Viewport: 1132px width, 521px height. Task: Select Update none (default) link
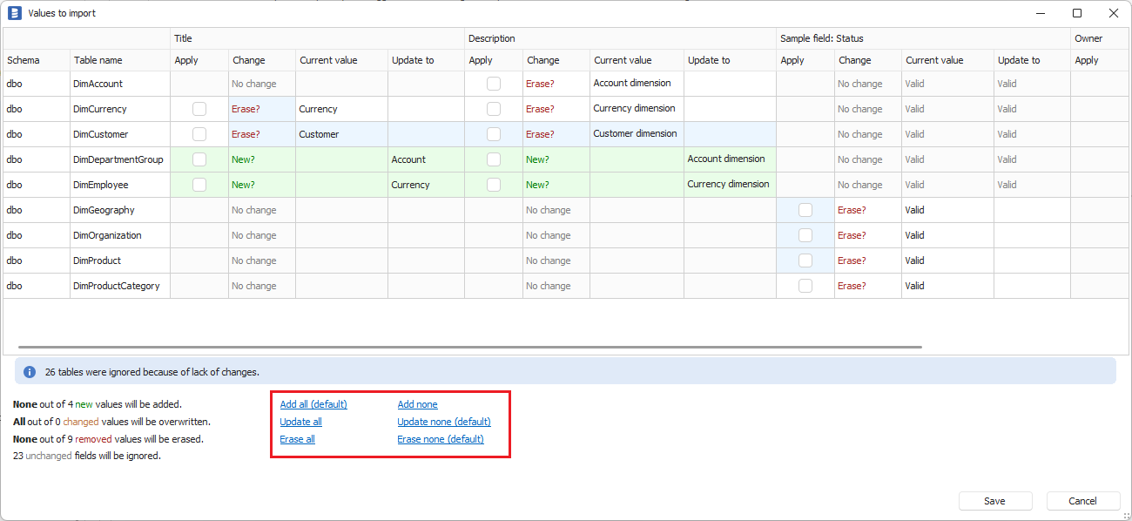tap(444, 422)
